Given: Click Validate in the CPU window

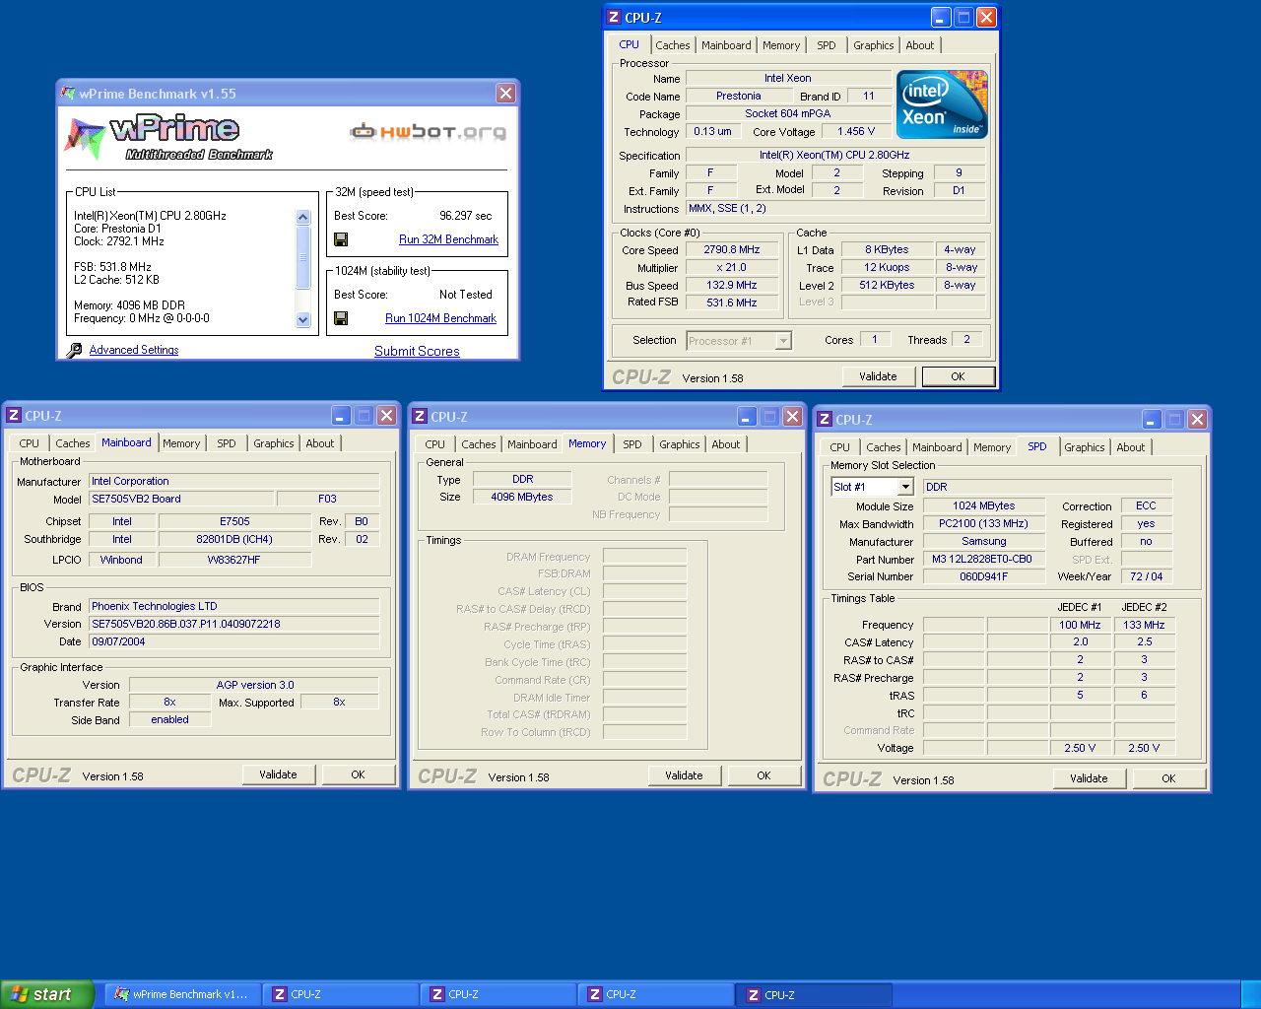Looking at the screenshot, I should 878,376.
